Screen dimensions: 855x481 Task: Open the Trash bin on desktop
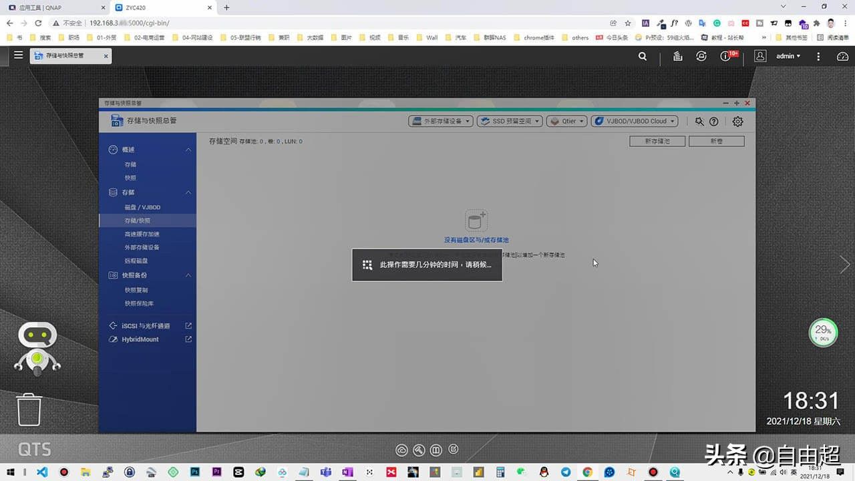click(29, 410)
